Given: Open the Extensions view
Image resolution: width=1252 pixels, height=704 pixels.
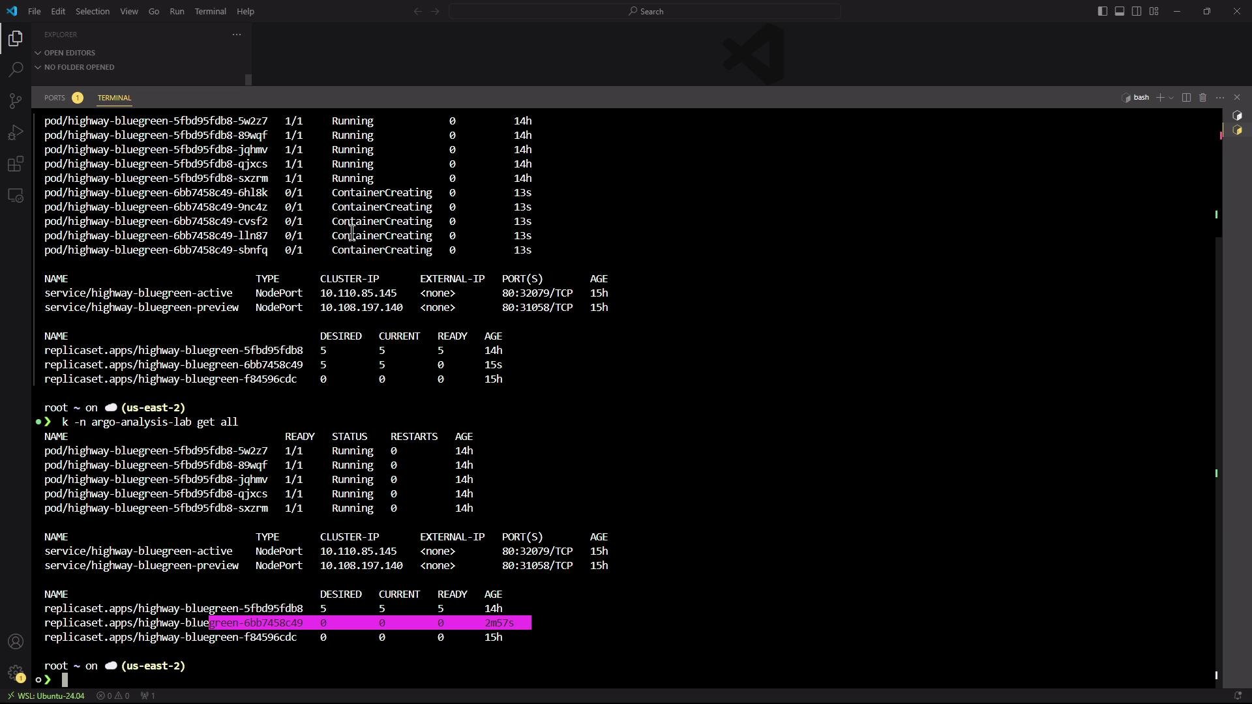Looking at the screenshot, I should click(x=16, y=164).
